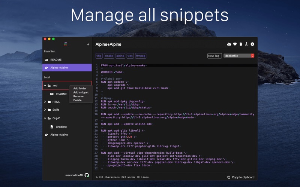Click the colored list logo in sidebar

click(65, 44)
